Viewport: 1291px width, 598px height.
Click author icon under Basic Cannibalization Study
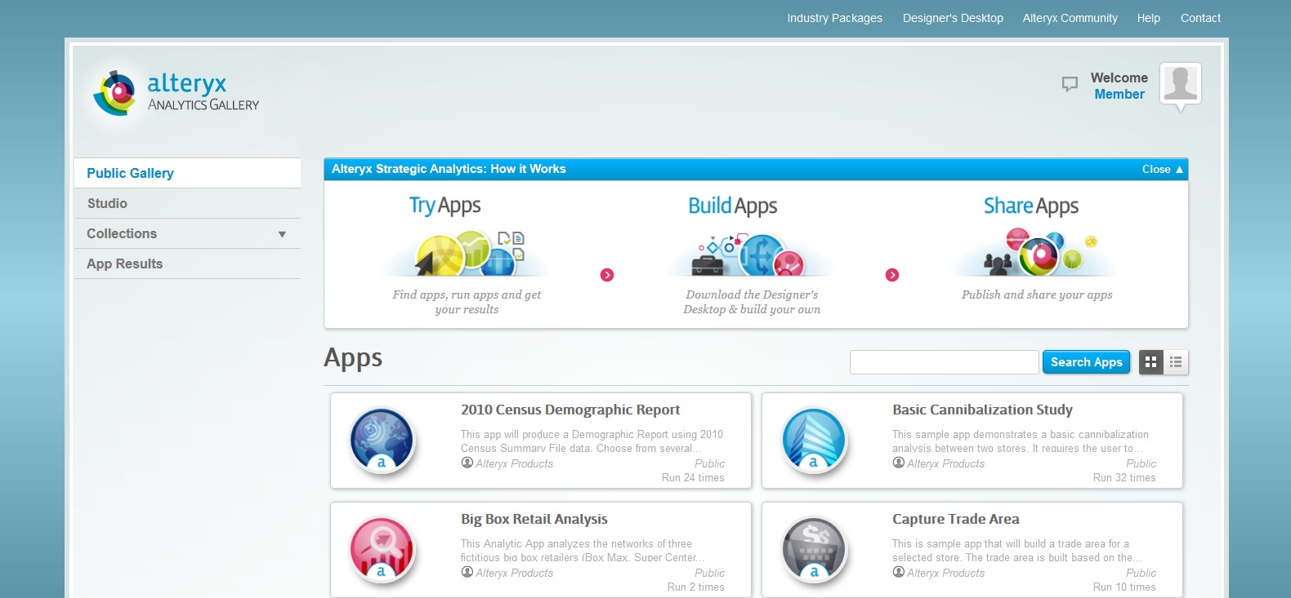click(x=899, y=463)
